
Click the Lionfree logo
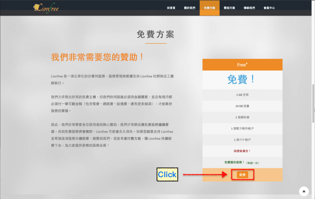46,8
